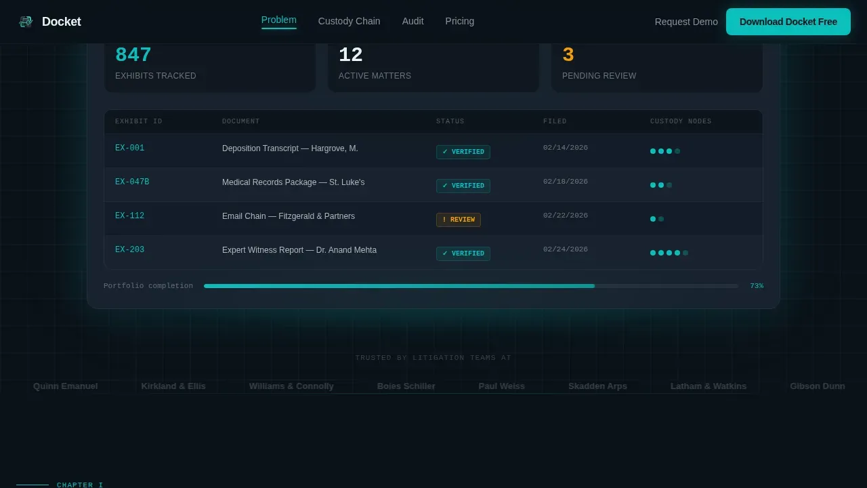
Task: Click Skadden Arps firm logo
Action: coord(598,386)
